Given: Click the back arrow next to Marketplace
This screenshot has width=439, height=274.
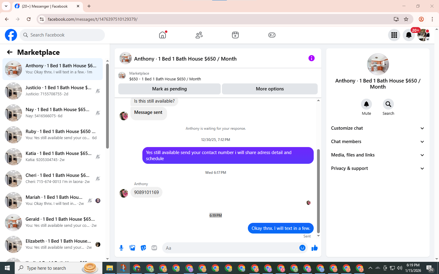Looking at the screenshot, I should click(x=10, y=52).
